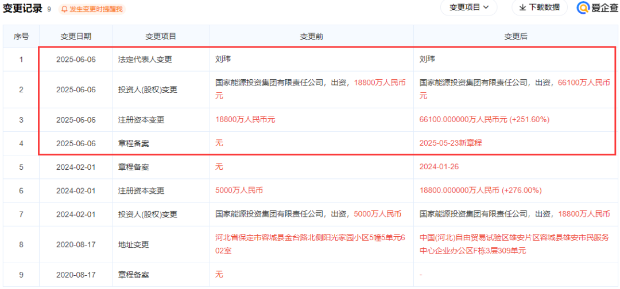The image size is (620, 289).
Task: Click the download arrow icon
Action: point(522,7)
